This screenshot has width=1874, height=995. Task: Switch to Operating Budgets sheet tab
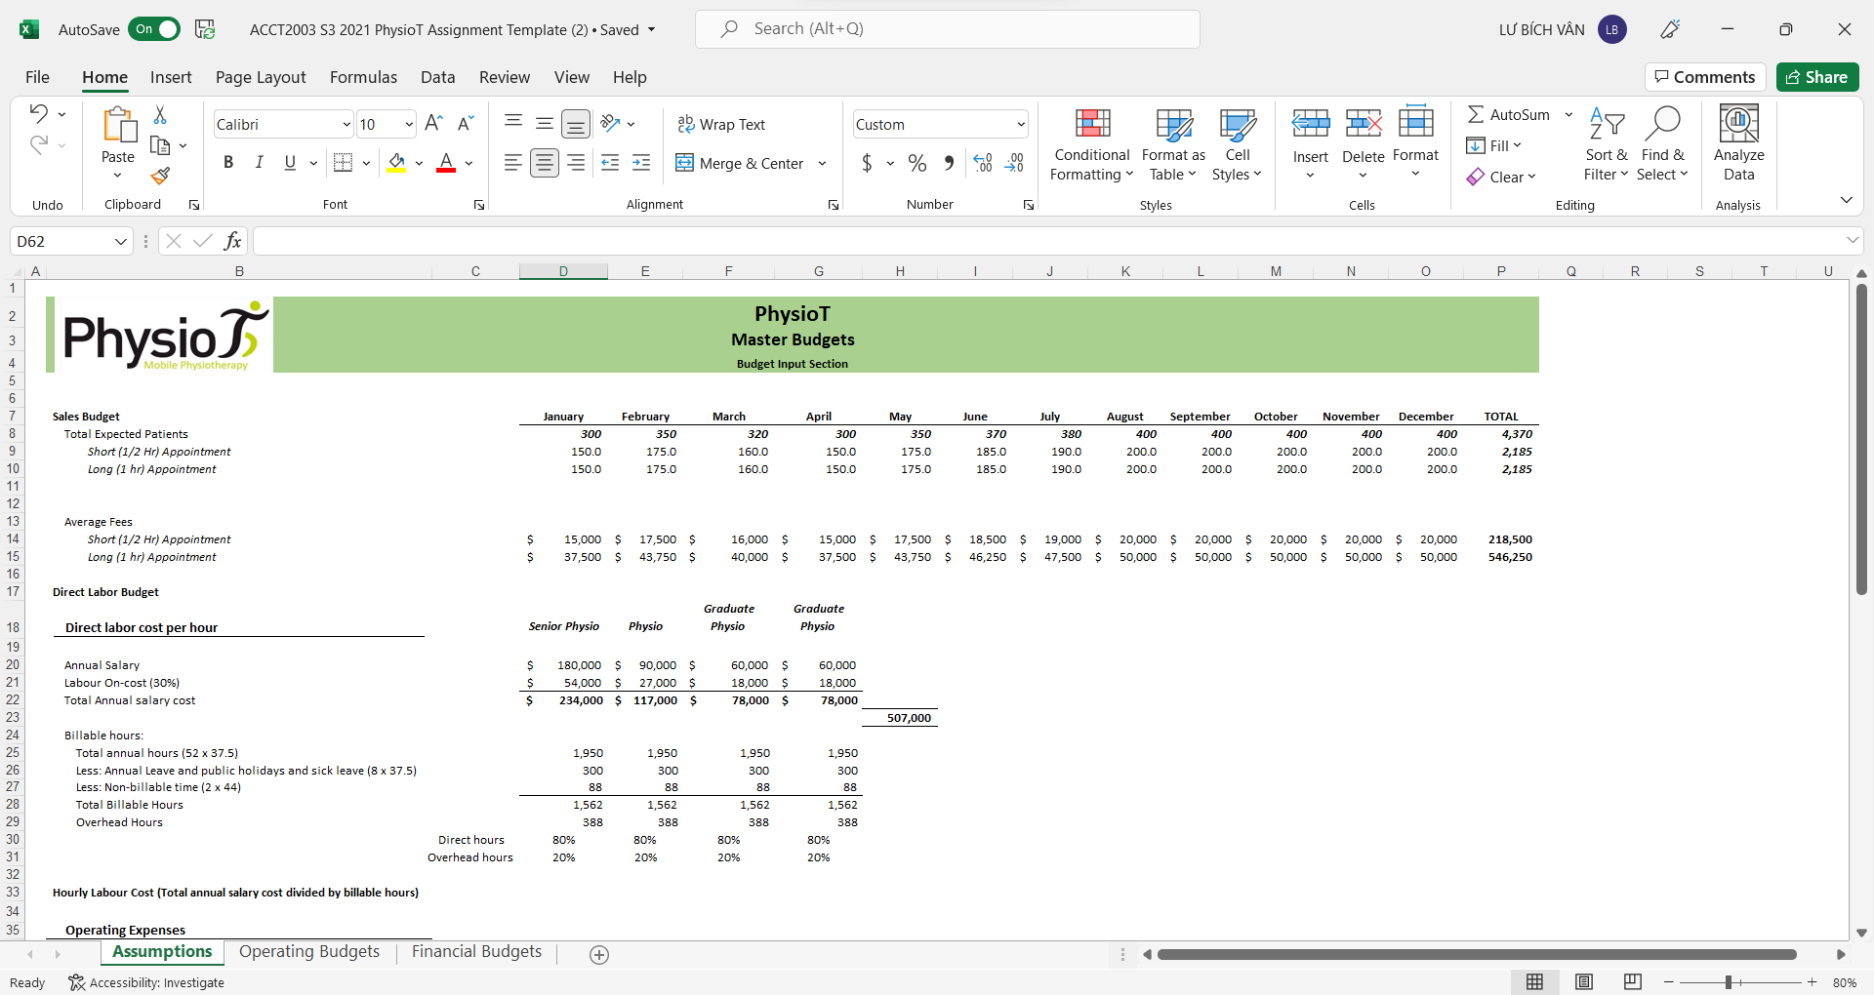tap(309, 952)
